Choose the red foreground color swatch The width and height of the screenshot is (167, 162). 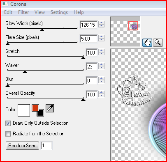[35, 108]
